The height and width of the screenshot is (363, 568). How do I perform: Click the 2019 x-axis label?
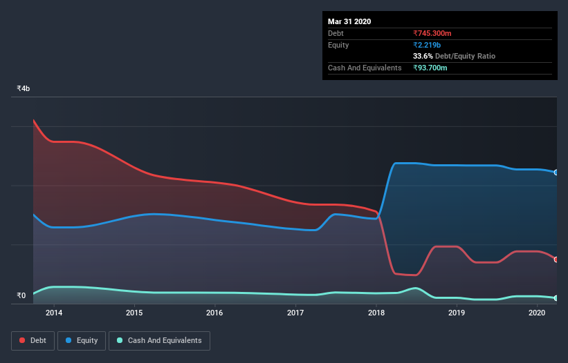pos(457,313)
